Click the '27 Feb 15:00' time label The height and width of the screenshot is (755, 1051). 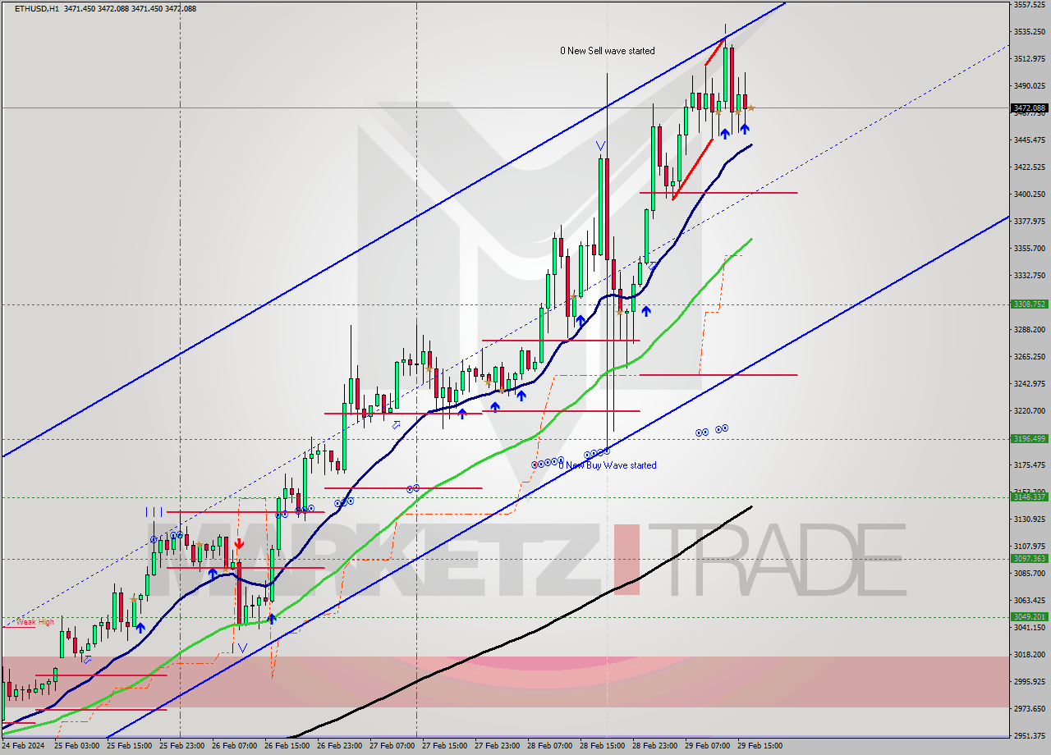tap(444, 747)
